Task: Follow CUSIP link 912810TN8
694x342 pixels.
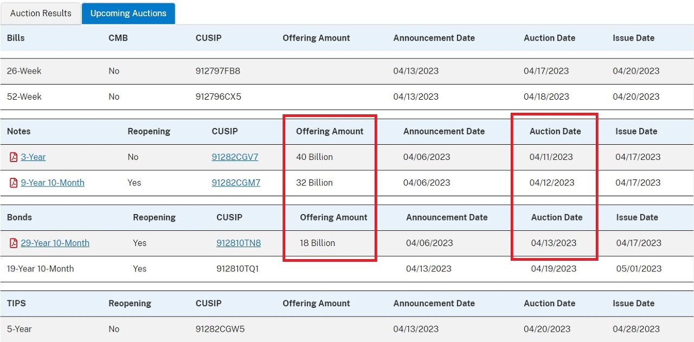Action: [x=239, y=243]
